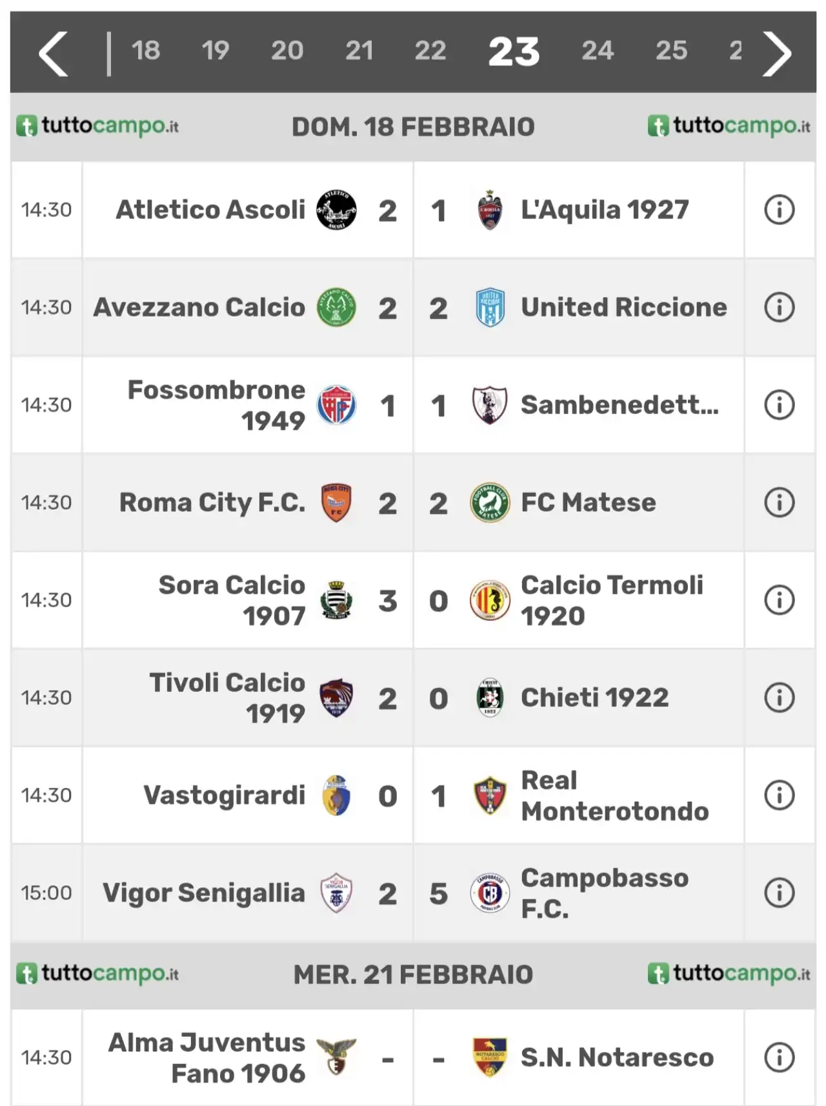Click the Real Monterotondo crest
The width and height of the screenshot is (826, 1106).
click(x=490, y=795)
